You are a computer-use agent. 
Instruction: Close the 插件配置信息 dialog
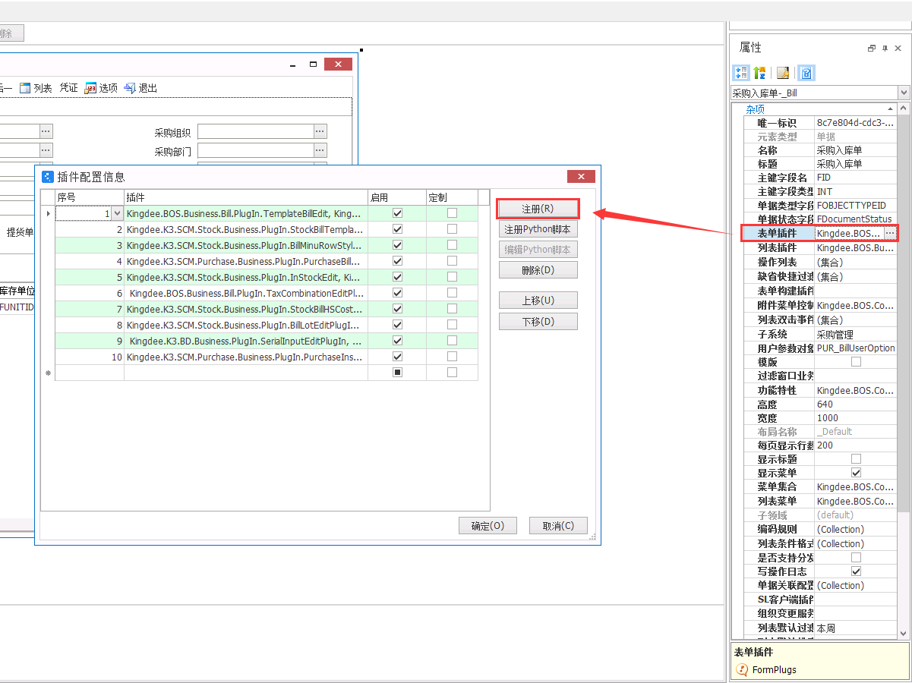point(581,176)
